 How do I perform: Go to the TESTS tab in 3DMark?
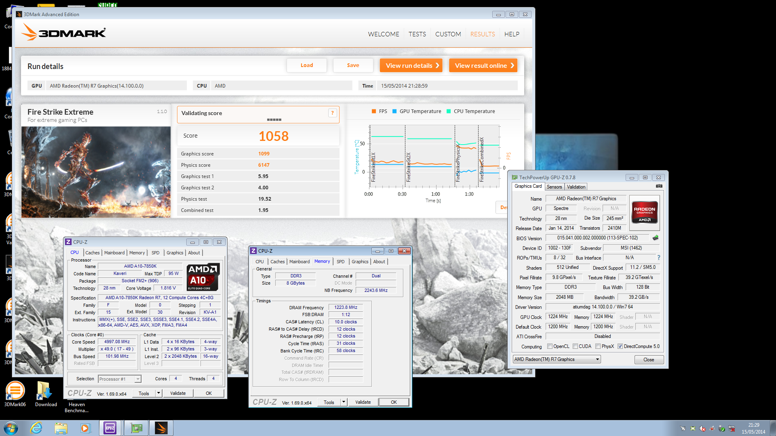417,34
